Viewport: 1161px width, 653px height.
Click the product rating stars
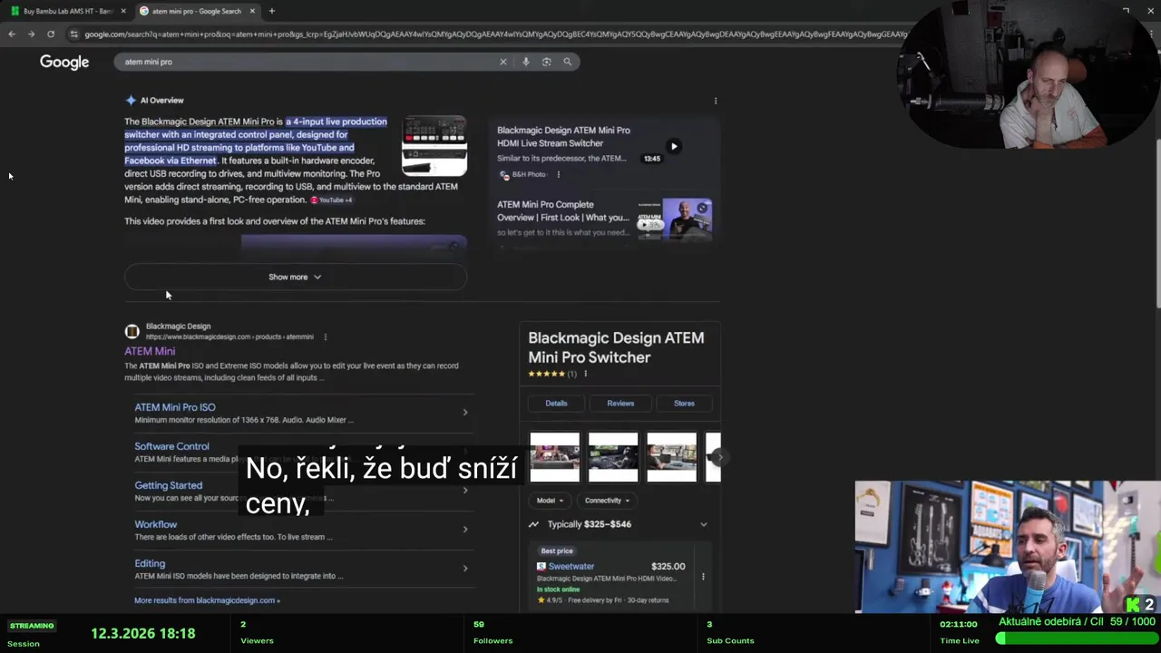click(x=547, y=374)
